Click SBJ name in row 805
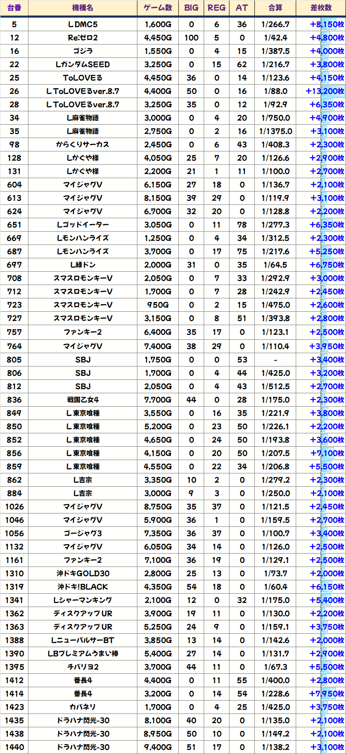Screen dimensions: 346x754 [x=83, y=359]
